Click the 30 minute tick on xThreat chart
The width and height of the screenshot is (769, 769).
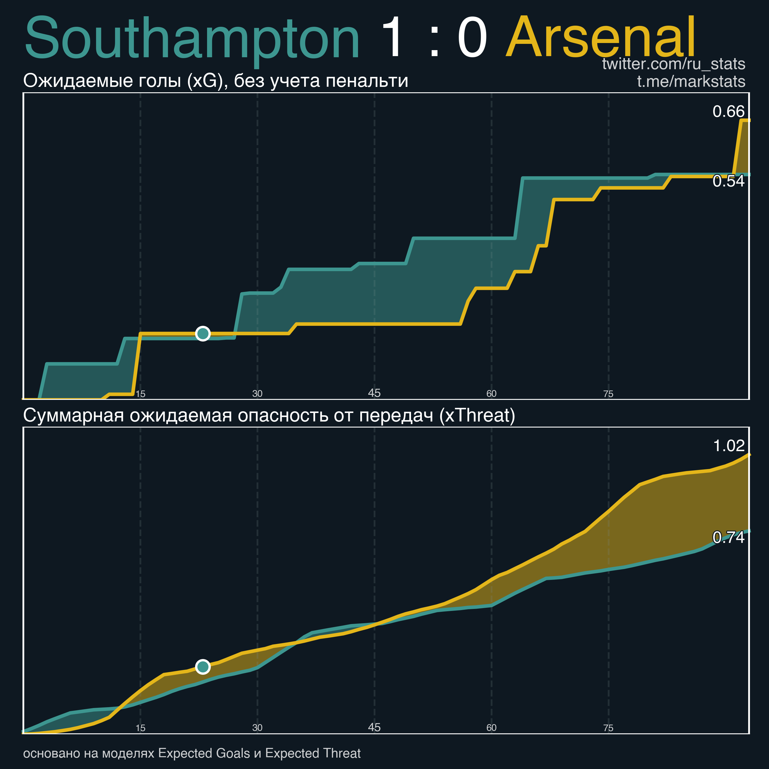coord(257,728)
